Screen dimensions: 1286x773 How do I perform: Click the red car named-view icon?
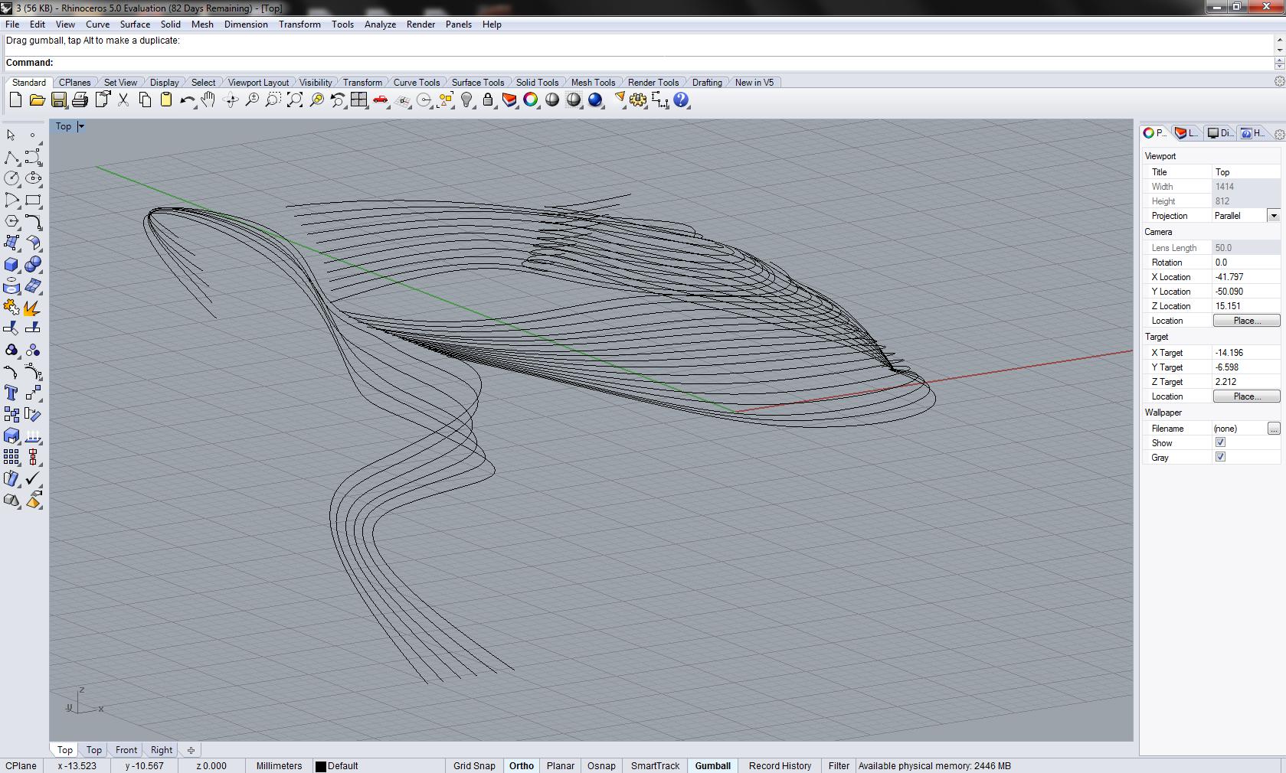point(381,100)
